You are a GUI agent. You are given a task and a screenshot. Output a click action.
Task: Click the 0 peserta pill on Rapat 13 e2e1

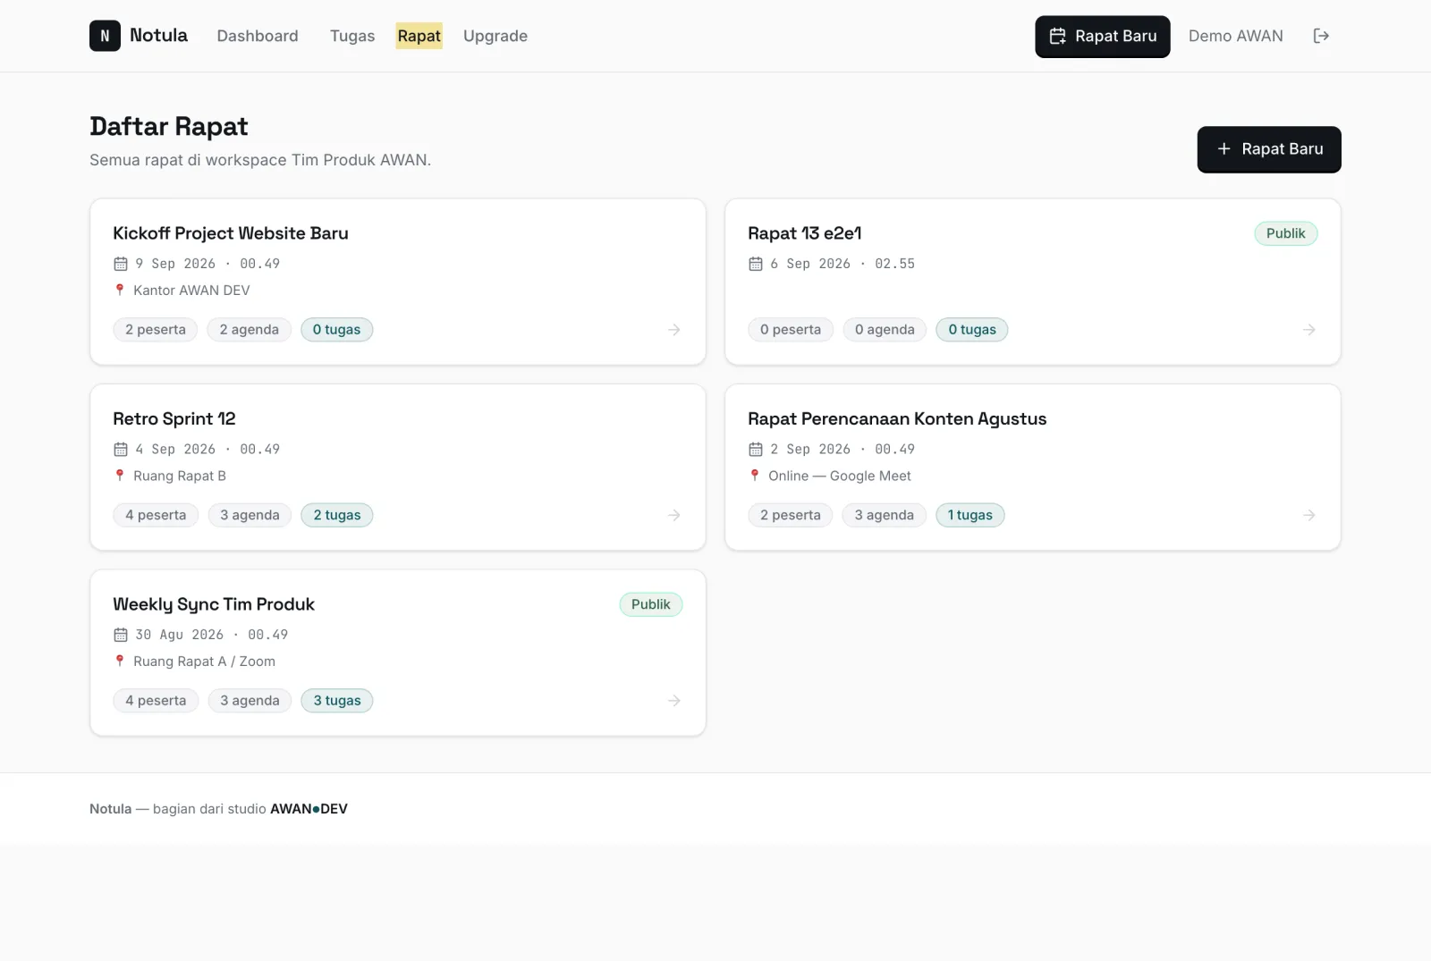coord(791,330)
